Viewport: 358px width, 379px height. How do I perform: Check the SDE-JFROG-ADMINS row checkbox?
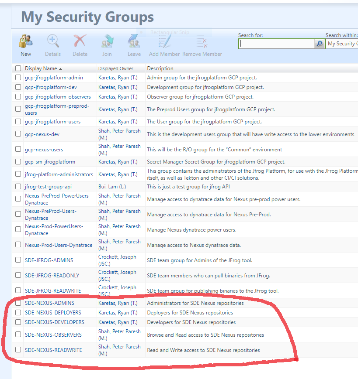coord(18,259)
